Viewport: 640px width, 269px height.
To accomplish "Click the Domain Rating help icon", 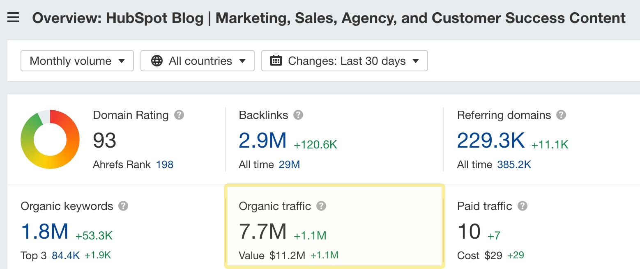I will (179, 115).
